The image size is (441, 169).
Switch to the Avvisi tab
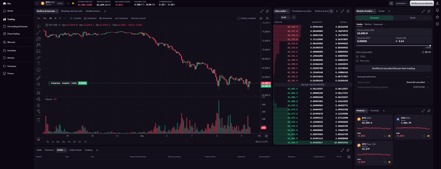pos(381,11)
